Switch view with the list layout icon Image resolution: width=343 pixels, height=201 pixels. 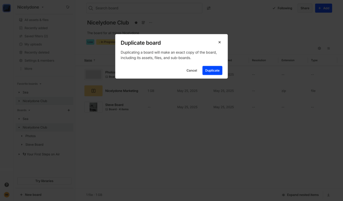pos(328,48)
